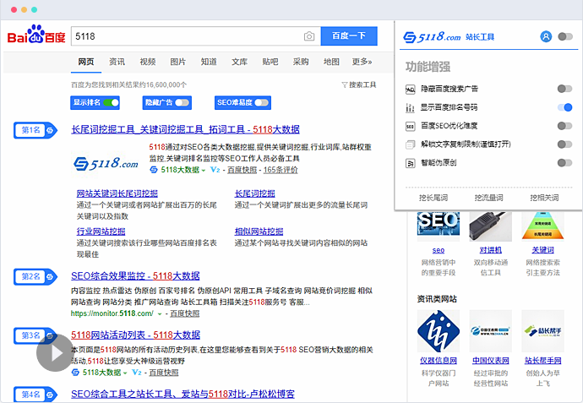Screen dimensions: 583x403
Task: Click 165条评价 link
Action: pyautogui.click(x=281, y=170)
